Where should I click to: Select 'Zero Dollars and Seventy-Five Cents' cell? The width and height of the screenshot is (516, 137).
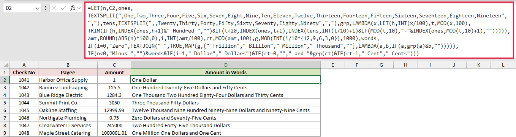pos(226,118)
